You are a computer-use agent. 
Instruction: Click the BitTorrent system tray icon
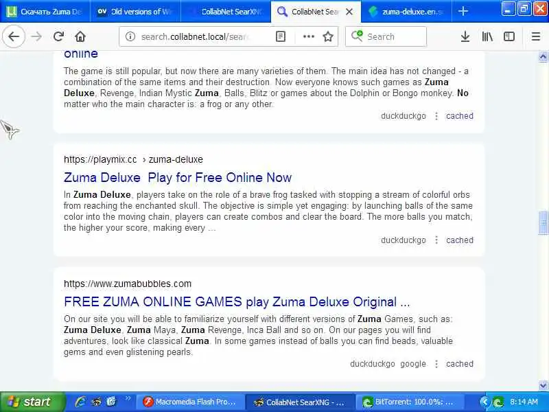[498, 402]
